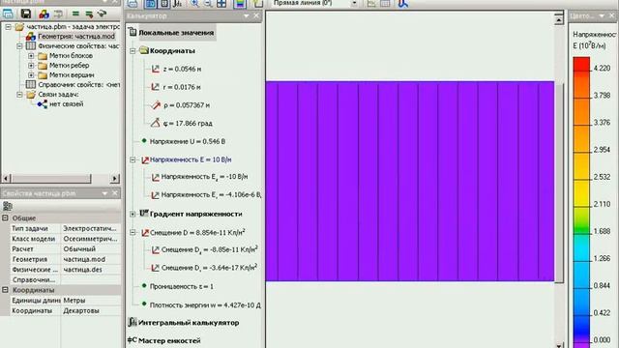Select the 'ρ = 0.057367 м' value

[187, 105]
